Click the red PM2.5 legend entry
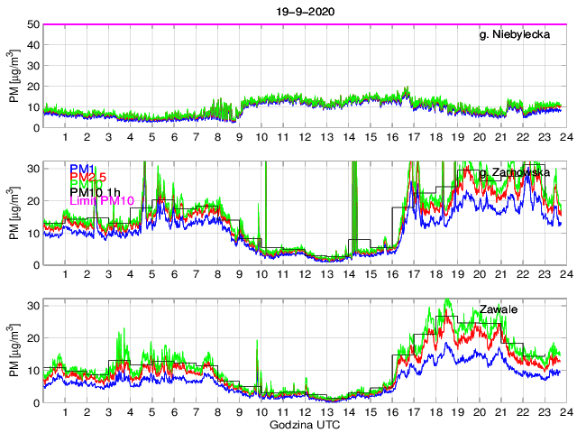Viewport: 577px width, 433px height. [x=87, y=177]
